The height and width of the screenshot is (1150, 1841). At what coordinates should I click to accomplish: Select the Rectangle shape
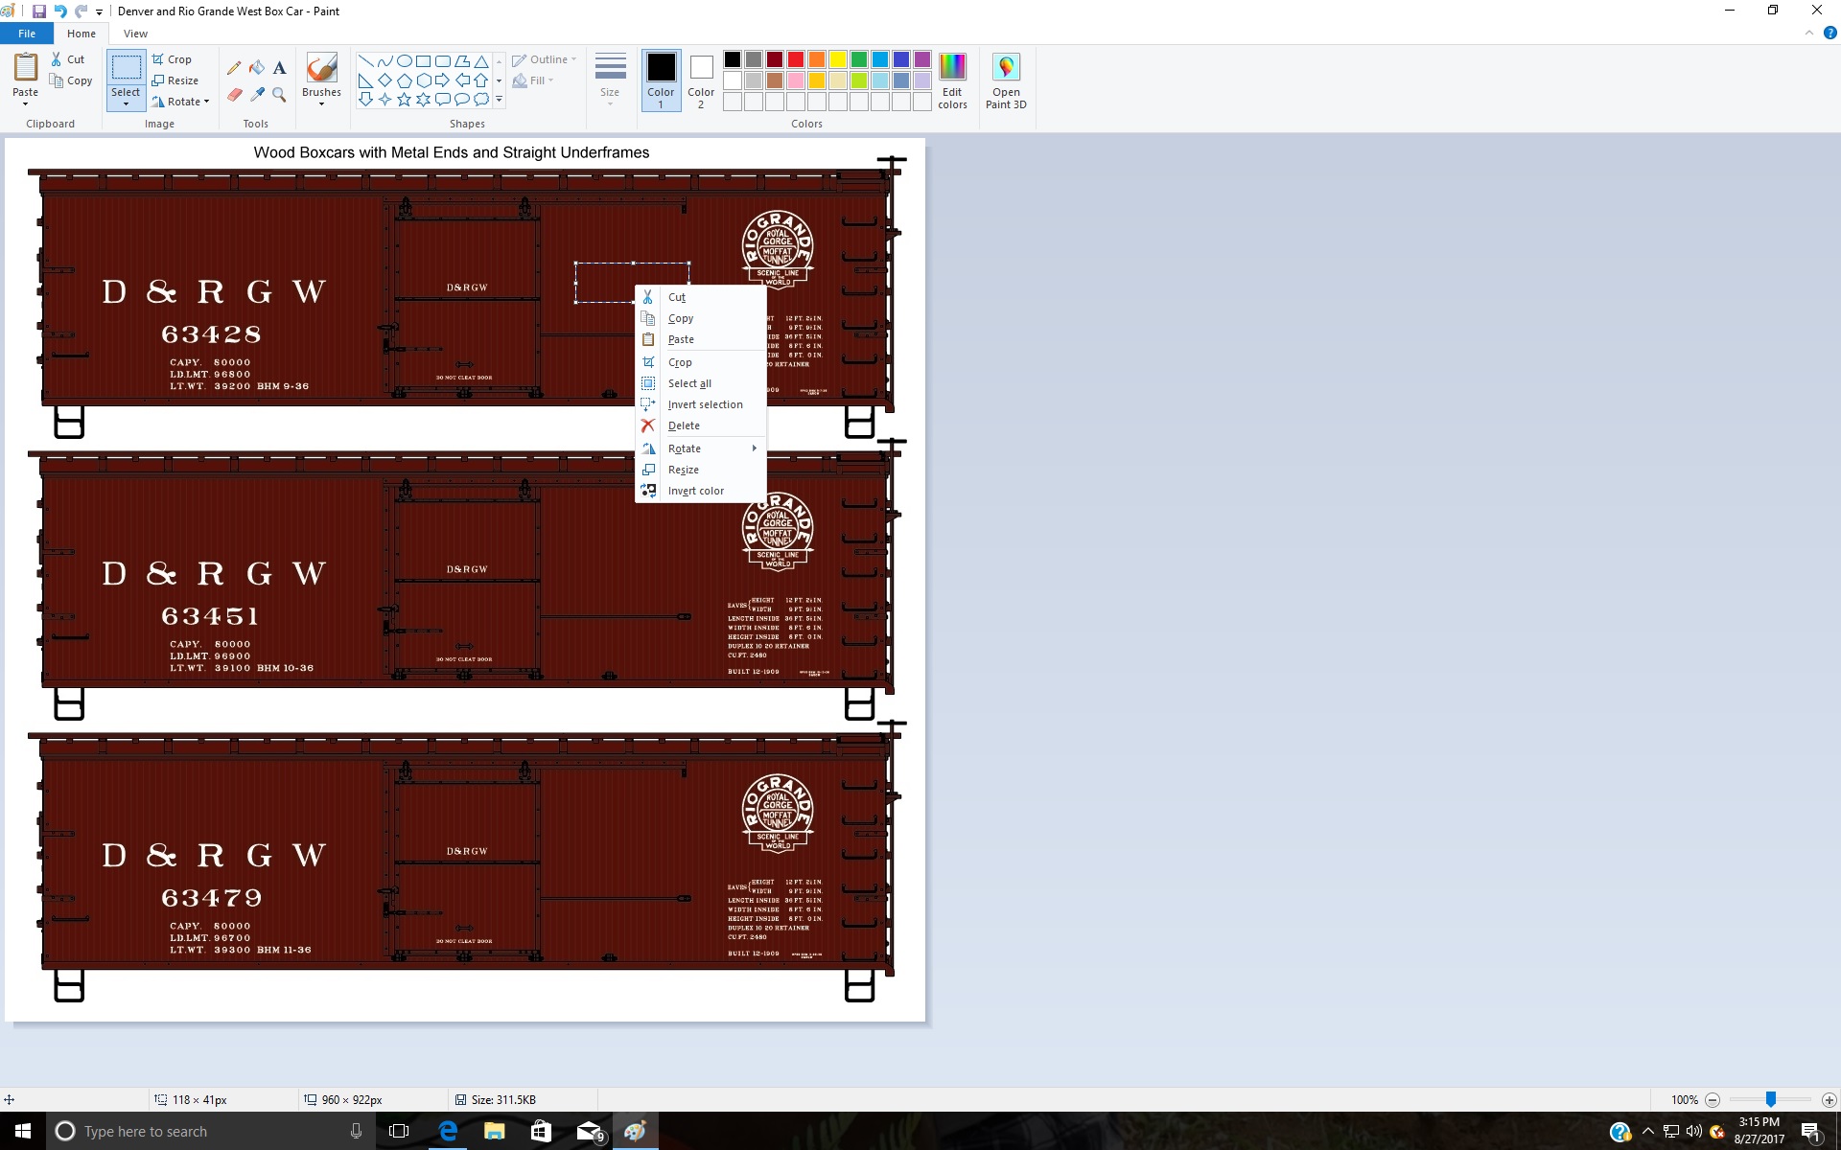[x=423, y=61]
